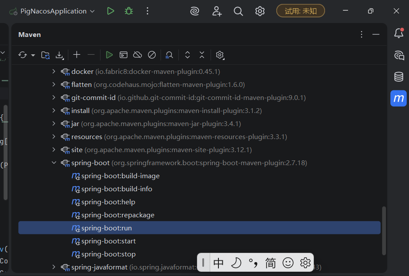Open Maven settings gear in toolbar
The width and height of the screenshot is (409, 276).
[x=220, y=55]
